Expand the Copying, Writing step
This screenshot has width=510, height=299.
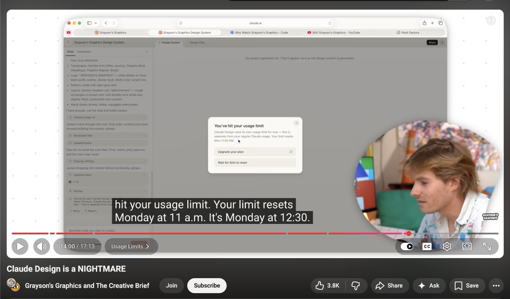click(107, 161)
